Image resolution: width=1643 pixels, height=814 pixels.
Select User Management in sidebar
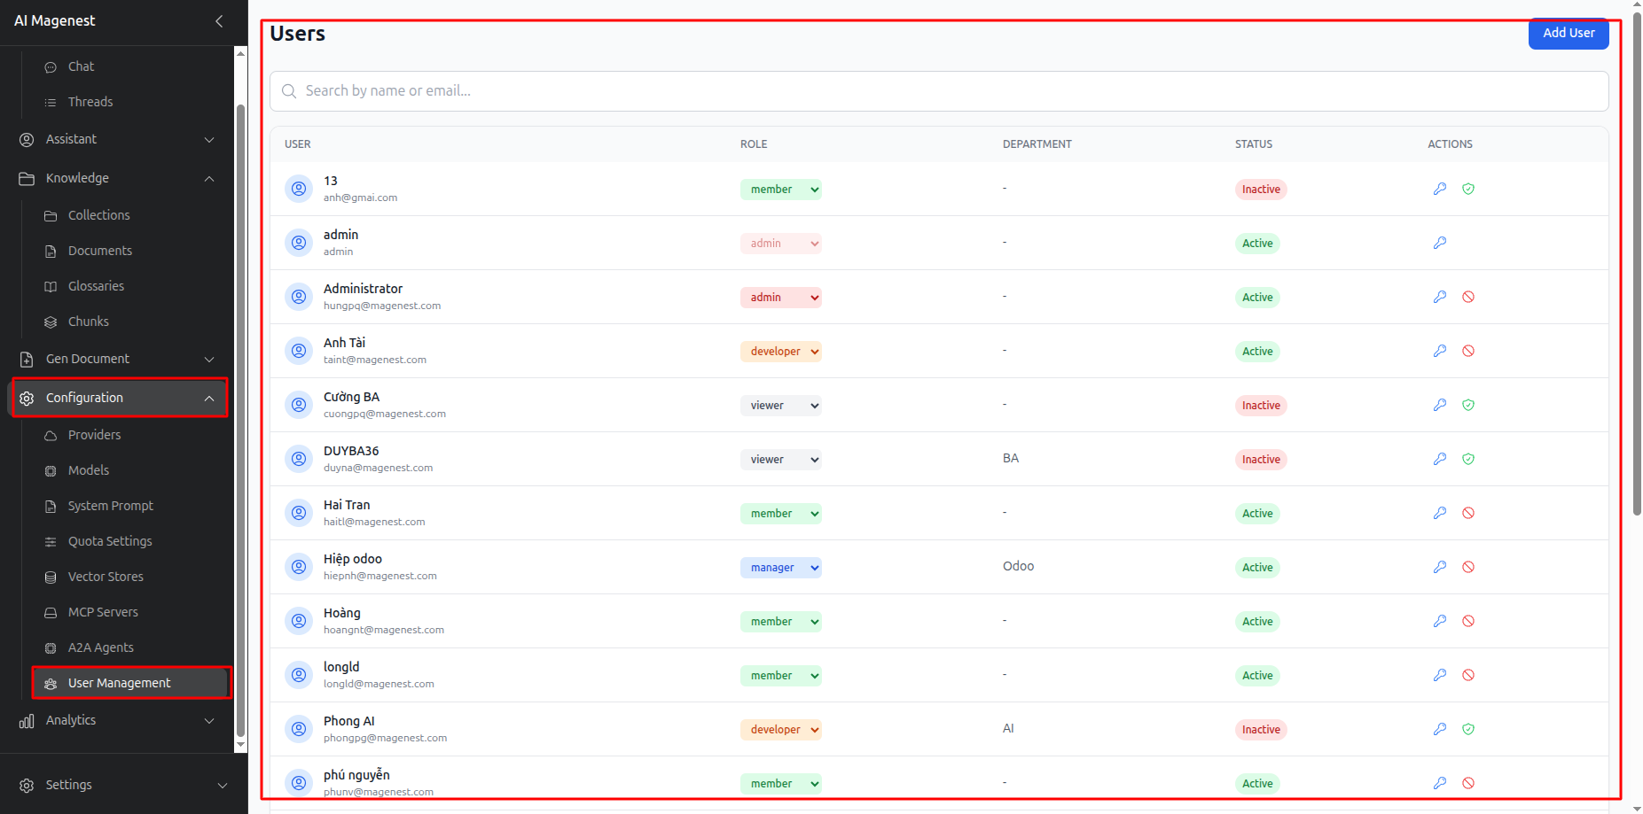click(130, 683)
